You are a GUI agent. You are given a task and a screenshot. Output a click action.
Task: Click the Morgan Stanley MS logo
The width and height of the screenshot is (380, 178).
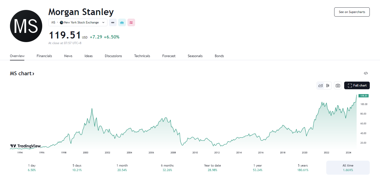(26, 26)
